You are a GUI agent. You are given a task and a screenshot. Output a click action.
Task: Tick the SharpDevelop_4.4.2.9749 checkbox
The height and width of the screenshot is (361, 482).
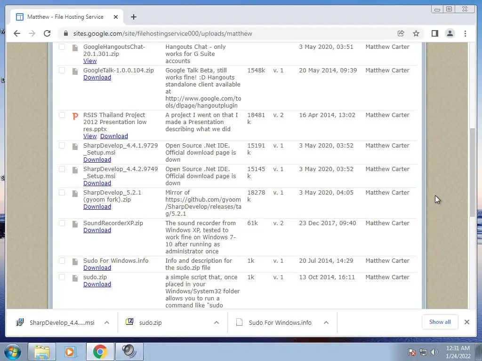point(62,169)
